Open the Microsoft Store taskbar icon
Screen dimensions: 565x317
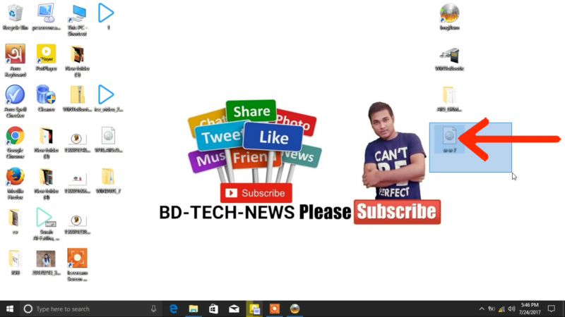click(x=214, y=309)
